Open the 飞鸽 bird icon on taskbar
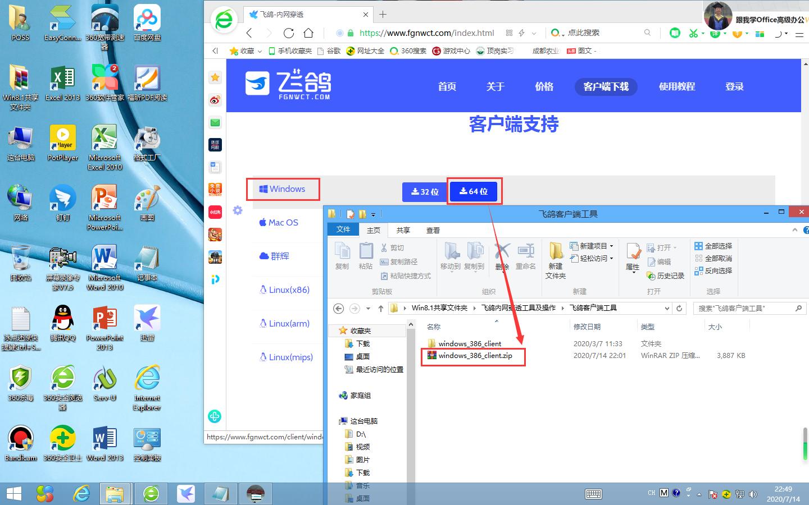 [x=186, y=494]
